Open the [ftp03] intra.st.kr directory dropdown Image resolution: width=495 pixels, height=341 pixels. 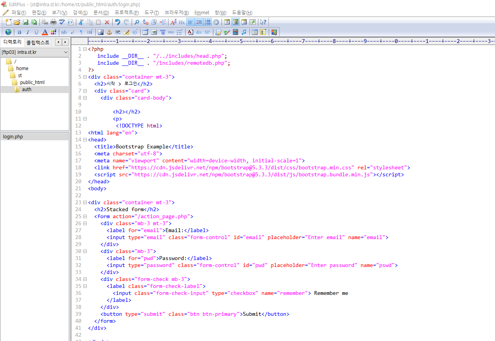pos(35,52)
